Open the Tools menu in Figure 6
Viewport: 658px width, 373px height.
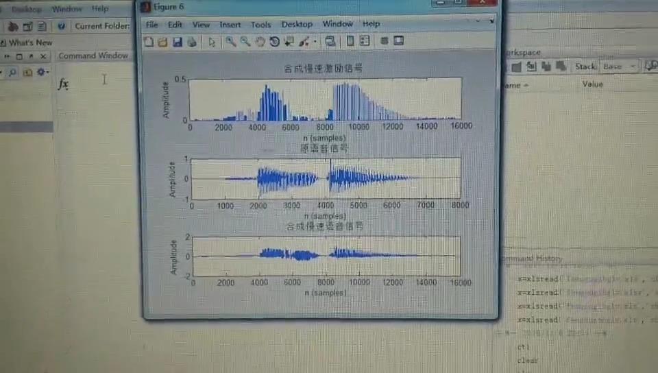pos(260,25)
